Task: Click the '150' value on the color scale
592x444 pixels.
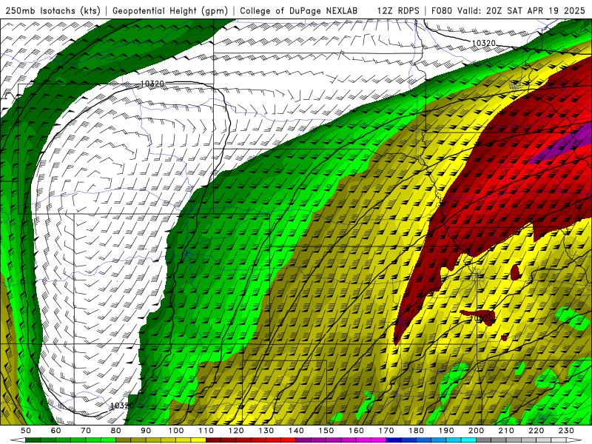Action: 326,431
